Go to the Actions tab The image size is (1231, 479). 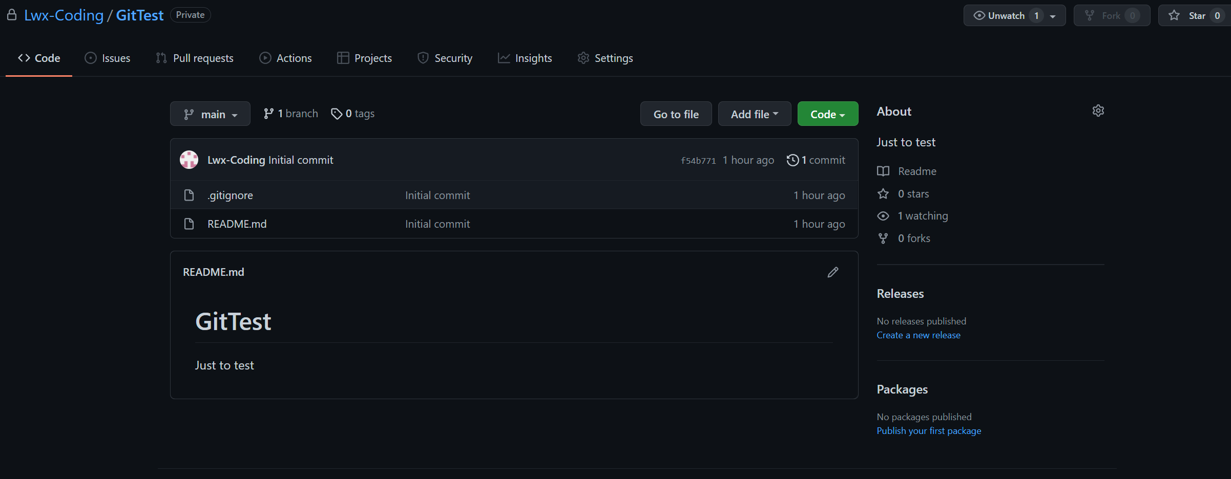click(x=286, y=58)
